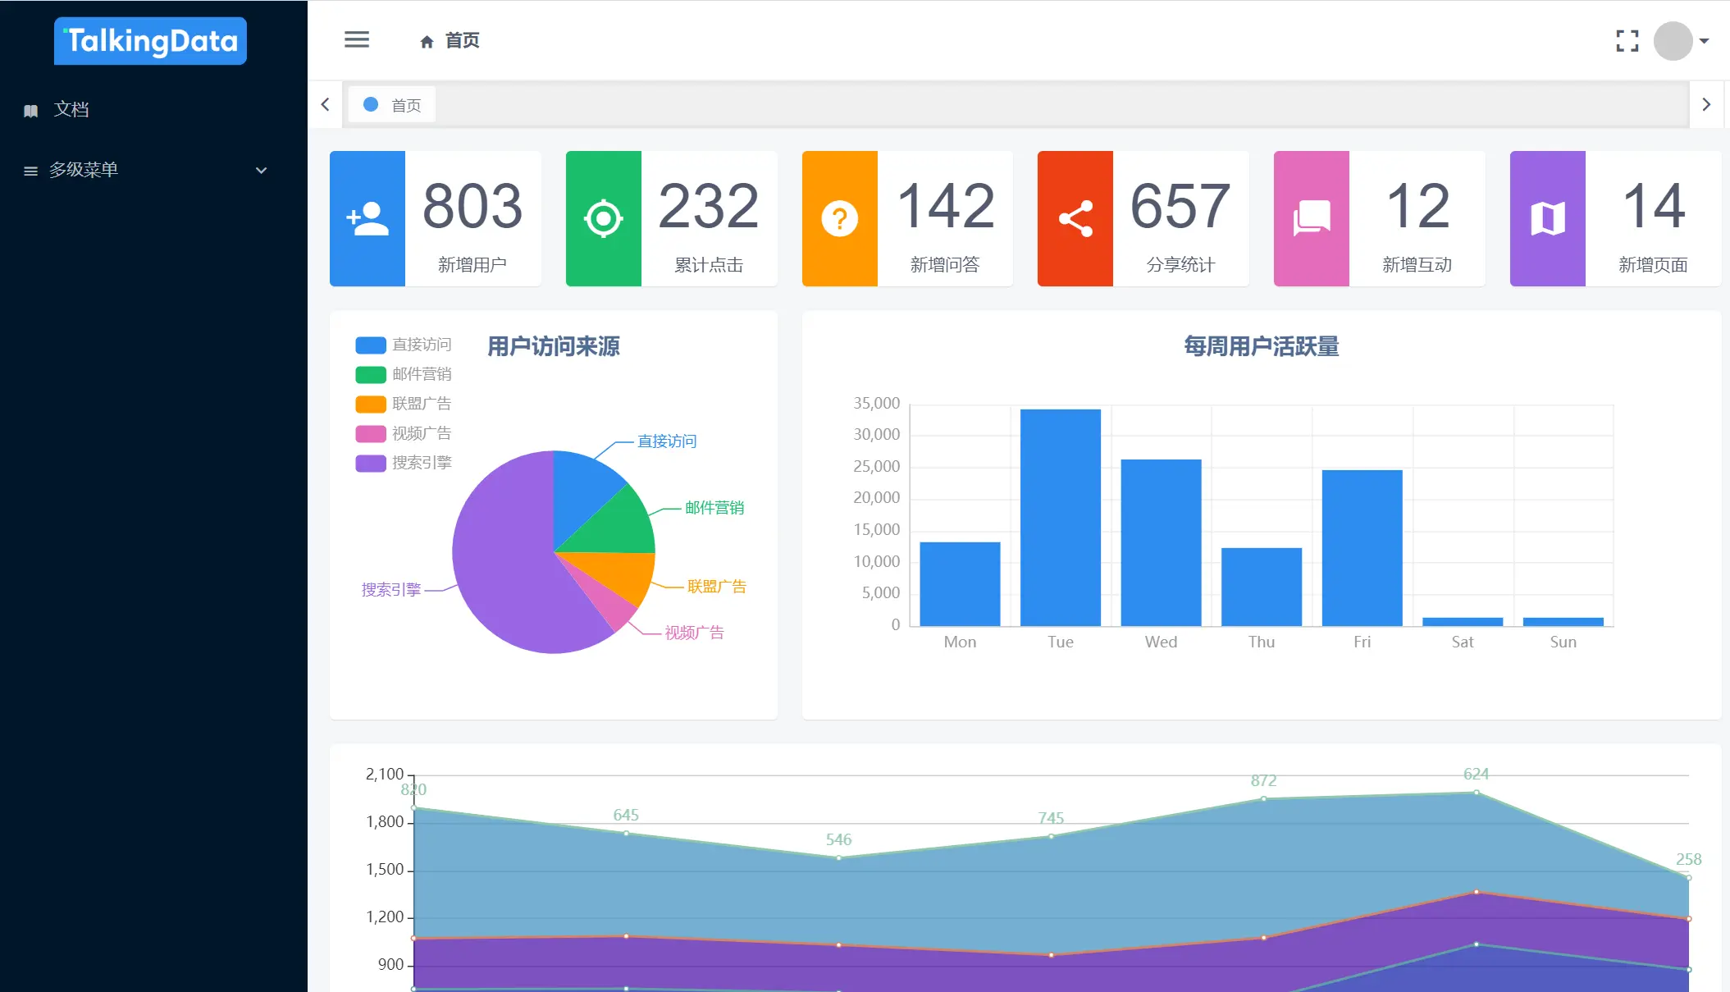Click the purple map icon card

1547,218
